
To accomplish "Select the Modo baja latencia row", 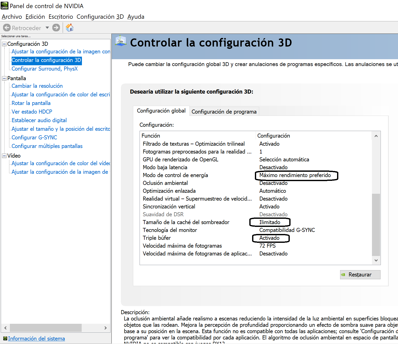I will pyautogui.click(x=256, y=167).
